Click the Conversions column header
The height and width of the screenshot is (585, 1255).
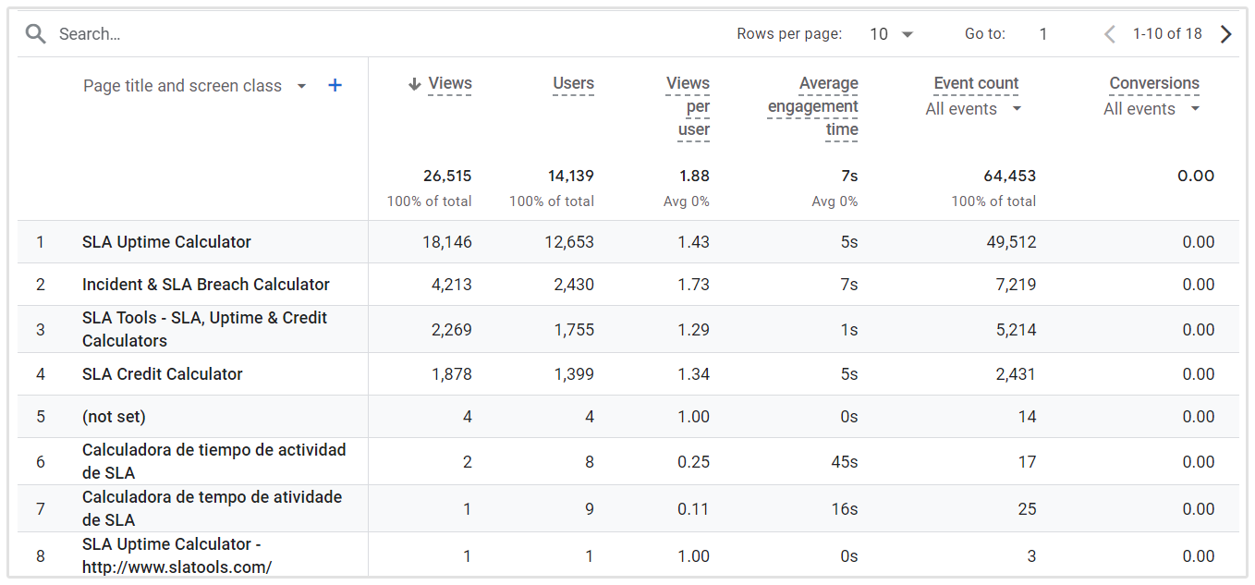pos(1154,83)
